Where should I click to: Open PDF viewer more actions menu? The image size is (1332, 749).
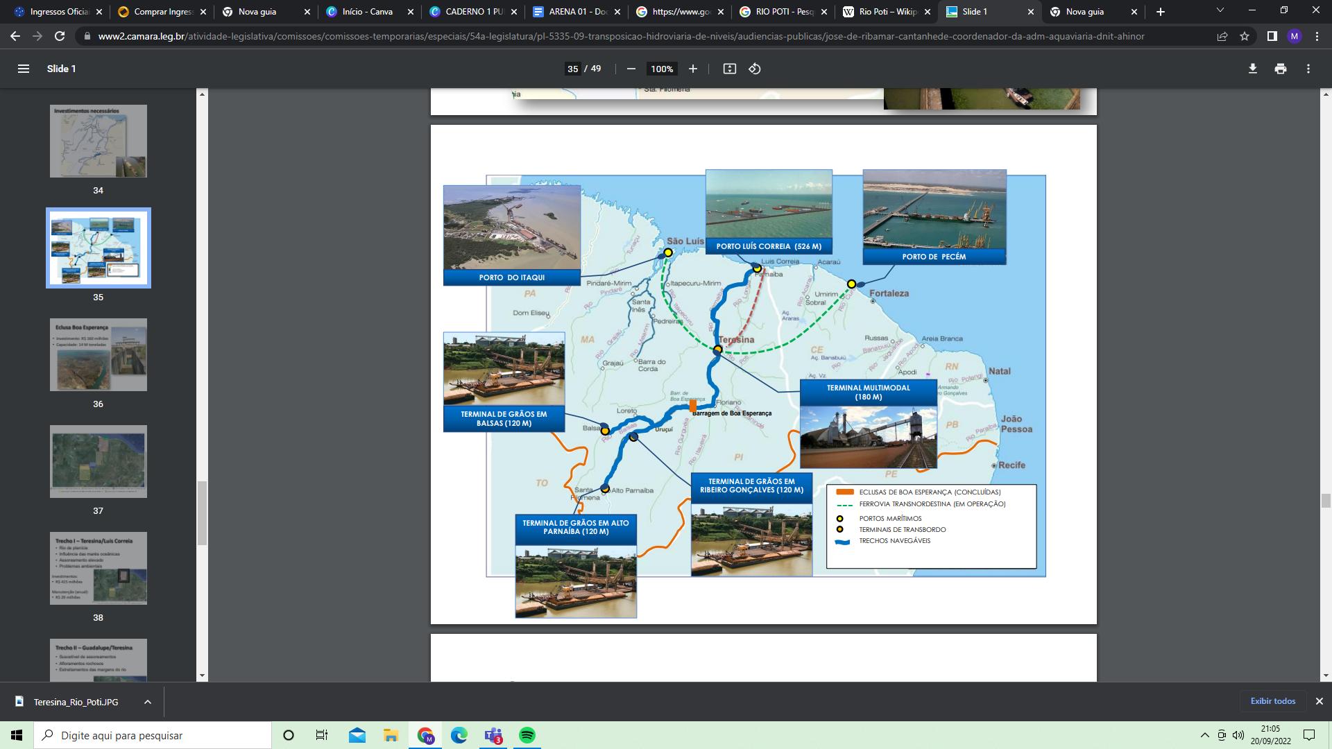click(x=1308, y=69)
